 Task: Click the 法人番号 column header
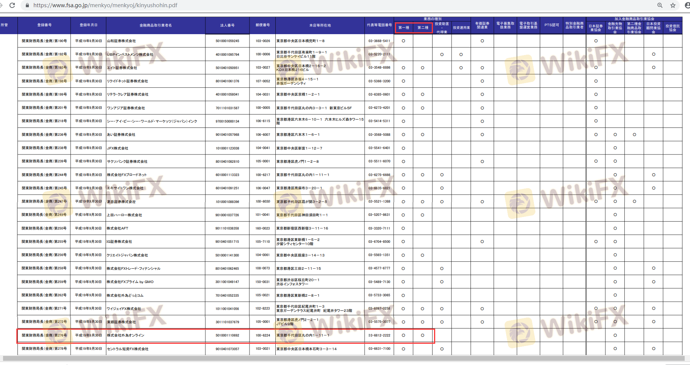pos(227,25)
